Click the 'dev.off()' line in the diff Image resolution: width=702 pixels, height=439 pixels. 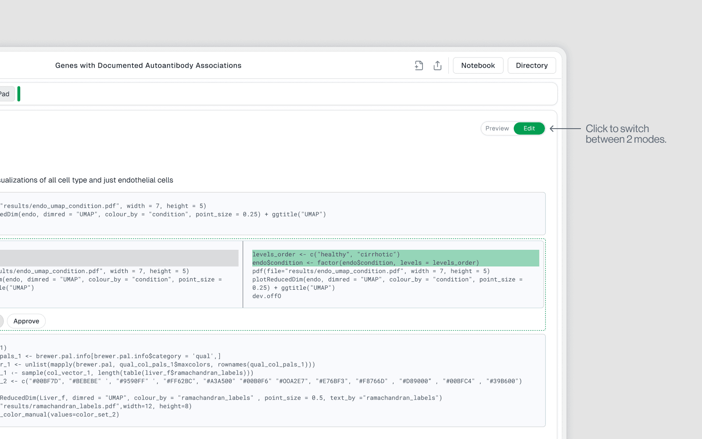pyautogui.click(x=267, y=296)
